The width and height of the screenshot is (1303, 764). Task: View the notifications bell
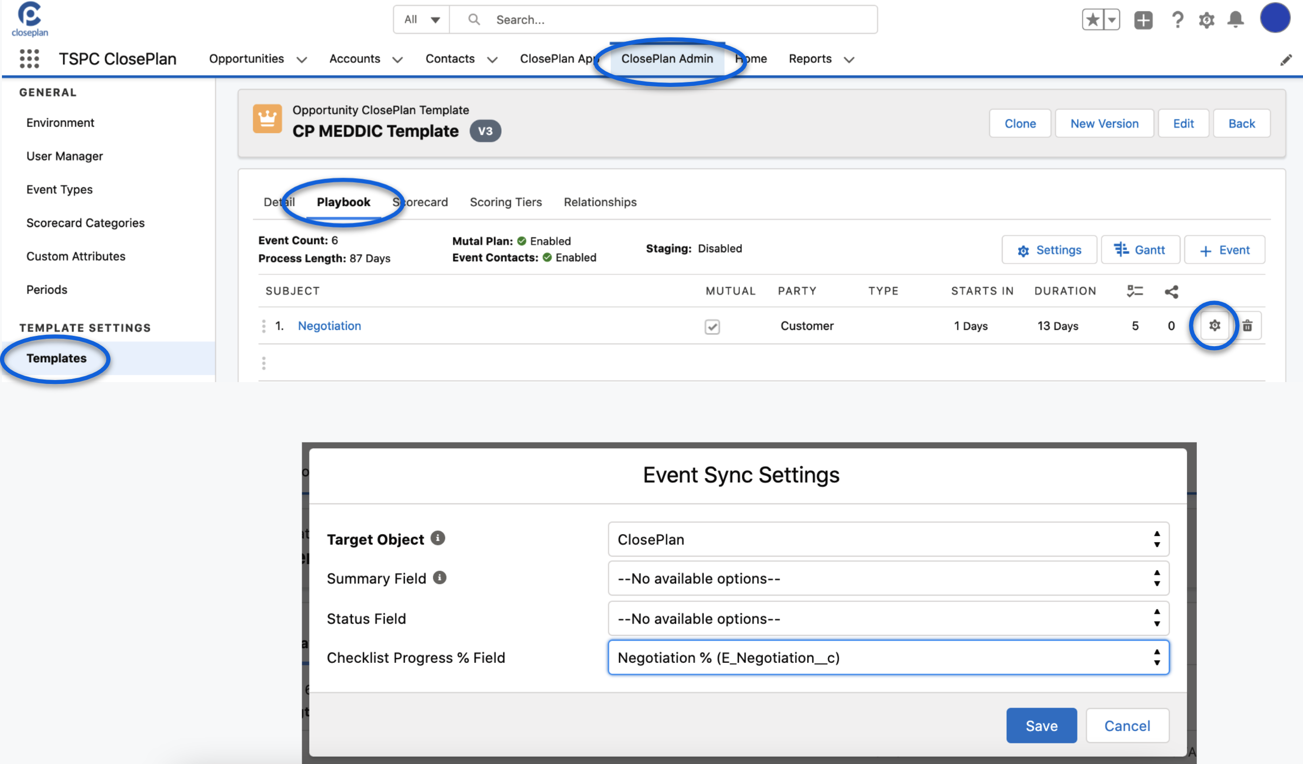pyautogui.click(x=1235, y=20)
